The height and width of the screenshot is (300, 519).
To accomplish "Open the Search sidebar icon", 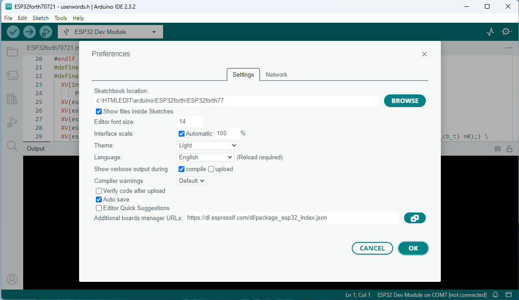I will (x=12, y=146).
